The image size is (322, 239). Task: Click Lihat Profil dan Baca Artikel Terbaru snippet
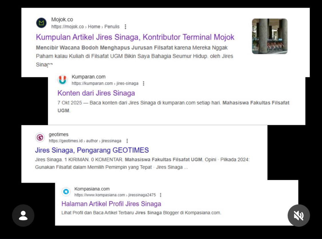click(98, 213)
